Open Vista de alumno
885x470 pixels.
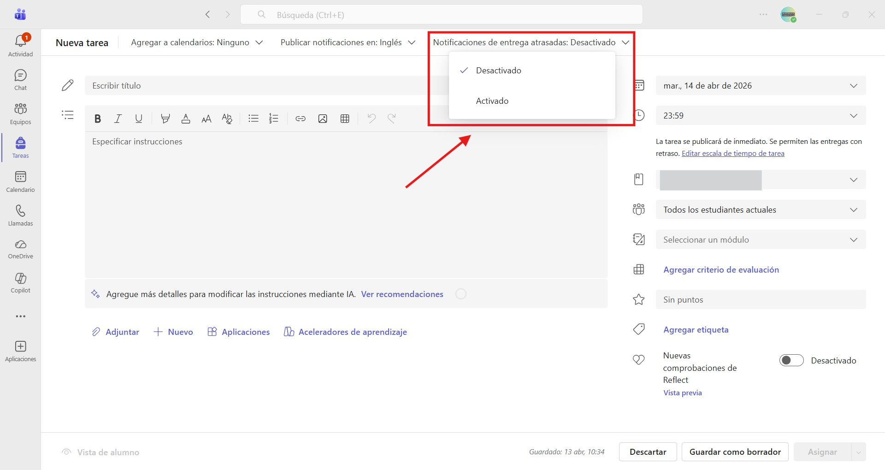(x=100, y=452)
